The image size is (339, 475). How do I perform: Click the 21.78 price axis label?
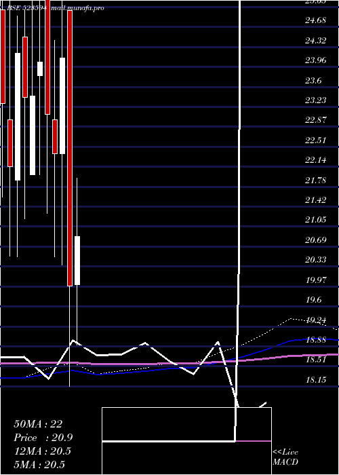click(x=315, y=180)
